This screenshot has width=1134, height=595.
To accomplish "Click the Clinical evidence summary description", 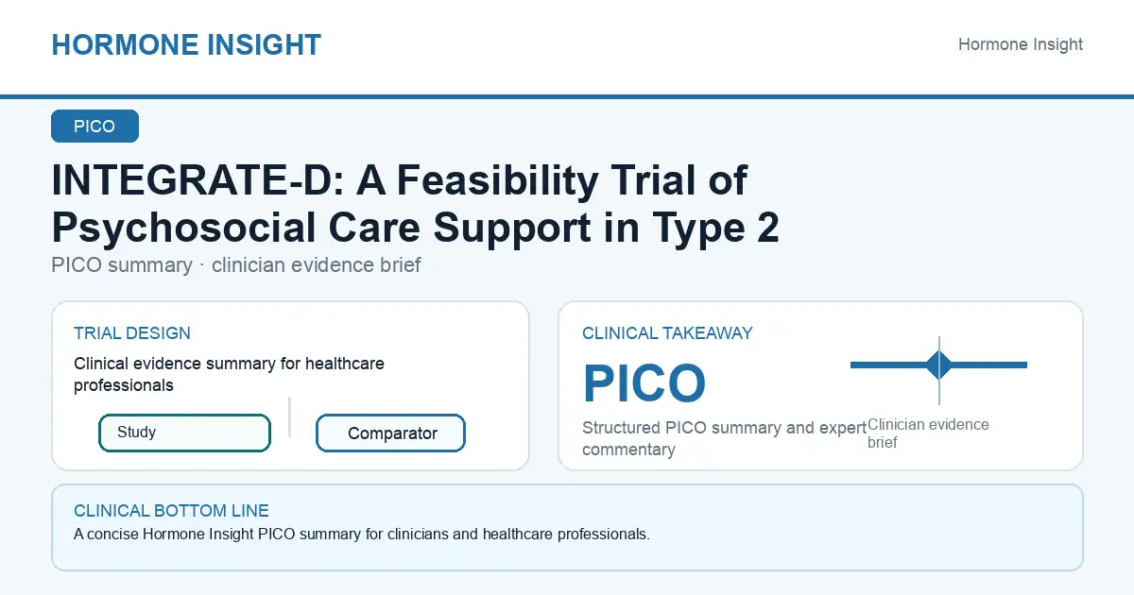I will pyautogui.click(x=229, y=374).
